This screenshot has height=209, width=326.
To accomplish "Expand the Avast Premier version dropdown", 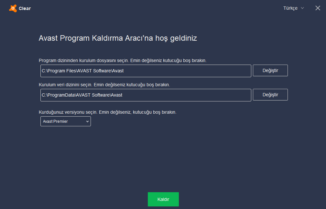I will (65, 121).
